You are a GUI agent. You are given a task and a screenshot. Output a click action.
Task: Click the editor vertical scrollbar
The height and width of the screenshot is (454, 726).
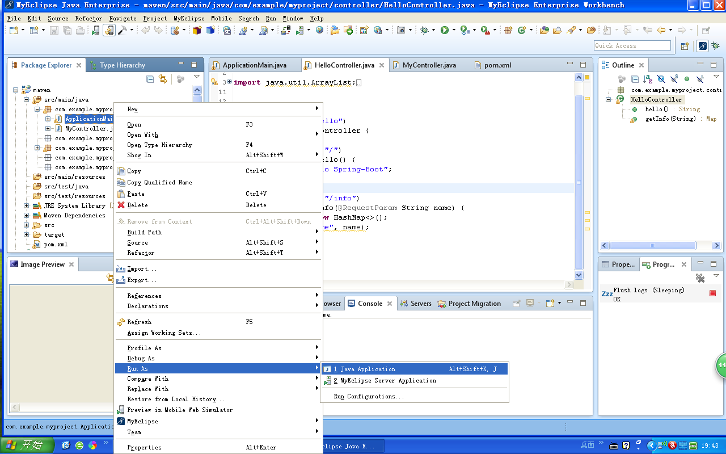579,182
